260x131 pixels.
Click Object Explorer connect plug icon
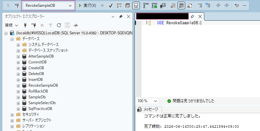click(x=25, y=25)
